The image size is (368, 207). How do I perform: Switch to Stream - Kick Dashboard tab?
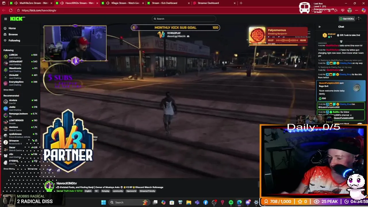(168, 3)
